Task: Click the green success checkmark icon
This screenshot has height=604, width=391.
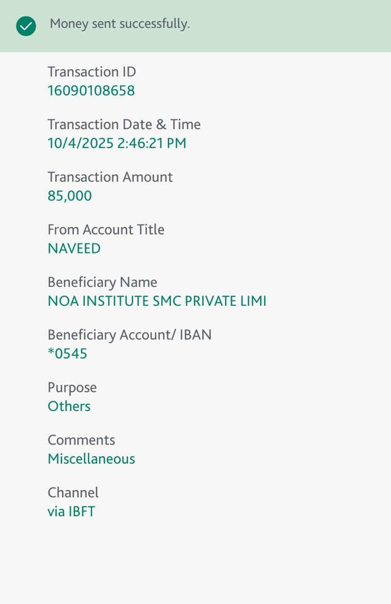Action: tap(26, 26)
